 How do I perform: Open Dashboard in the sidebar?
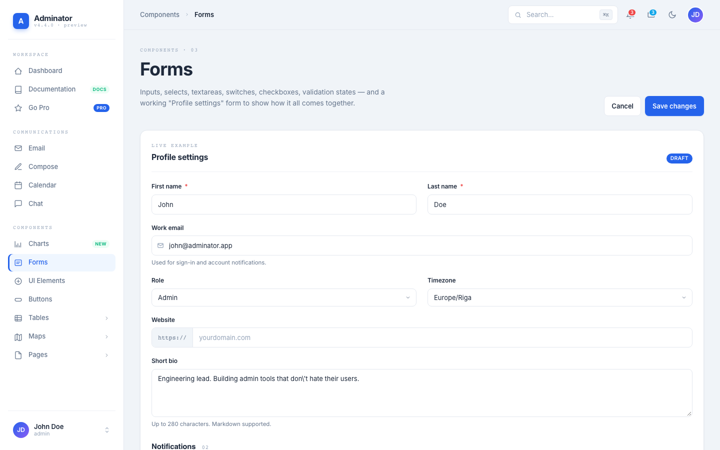point(62,71)
